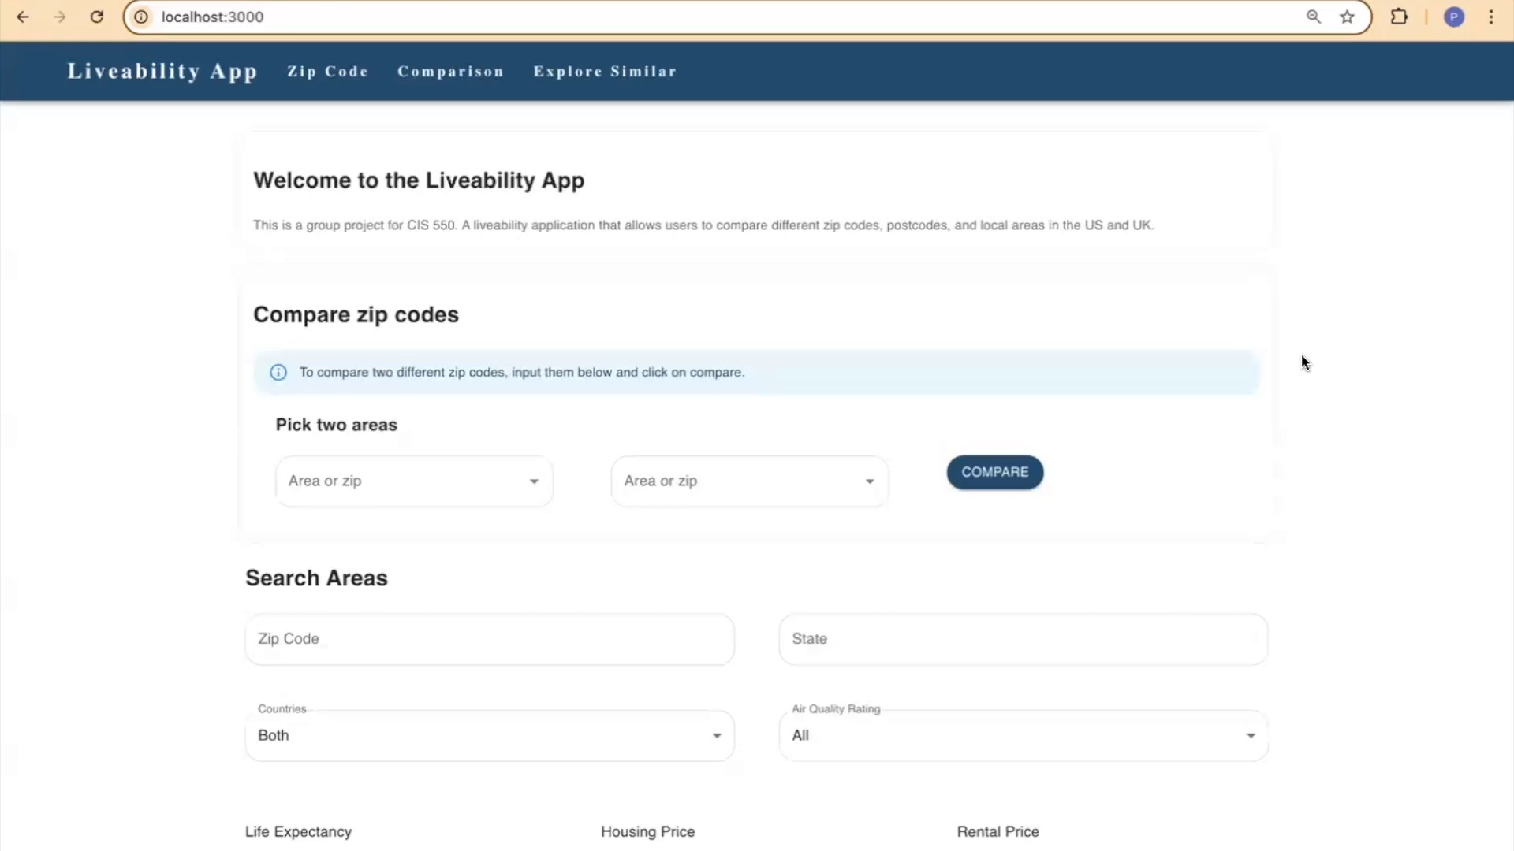
Task: Scroll down to view Life Expectancy section
Action: coord(298,831)
